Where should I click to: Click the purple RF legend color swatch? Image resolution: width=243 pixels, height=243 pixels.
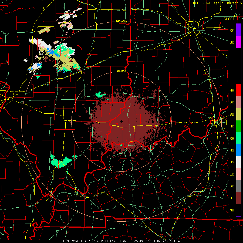coord(238,30)
